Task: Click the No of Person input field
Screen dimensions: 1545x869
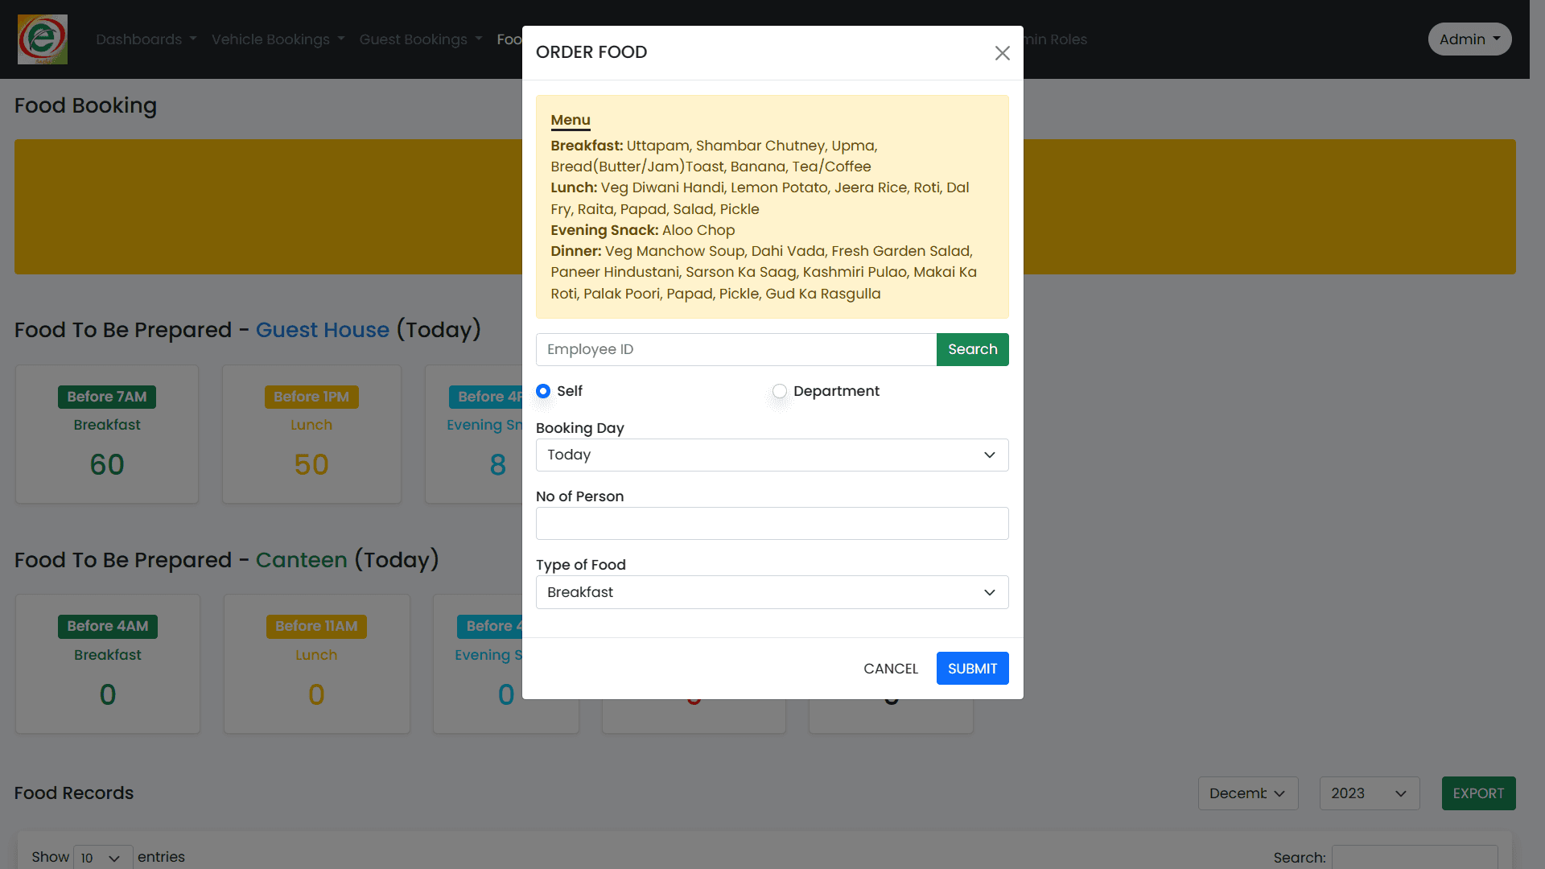Action: point(772,523)
